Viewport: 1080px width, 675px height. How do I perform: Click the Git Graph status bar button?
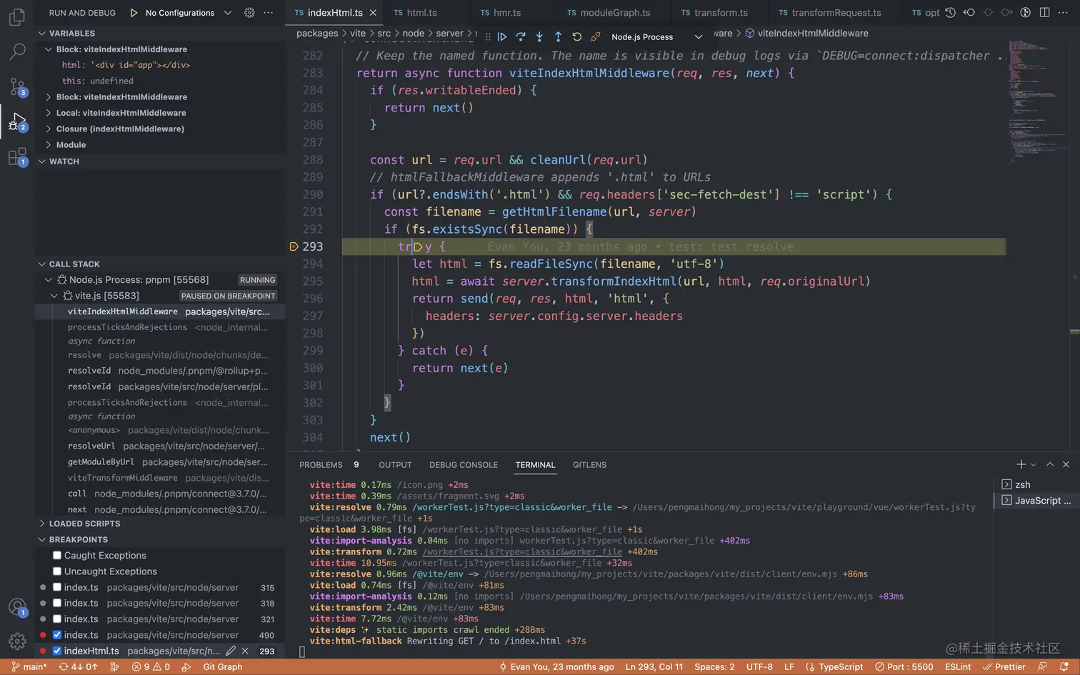coord(222,667)
